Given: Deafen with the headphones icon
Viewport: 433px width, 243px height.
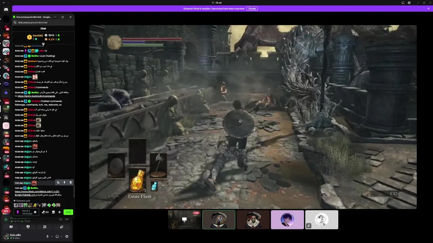Looking at the screenshot, I should click(x=57, y=237).
